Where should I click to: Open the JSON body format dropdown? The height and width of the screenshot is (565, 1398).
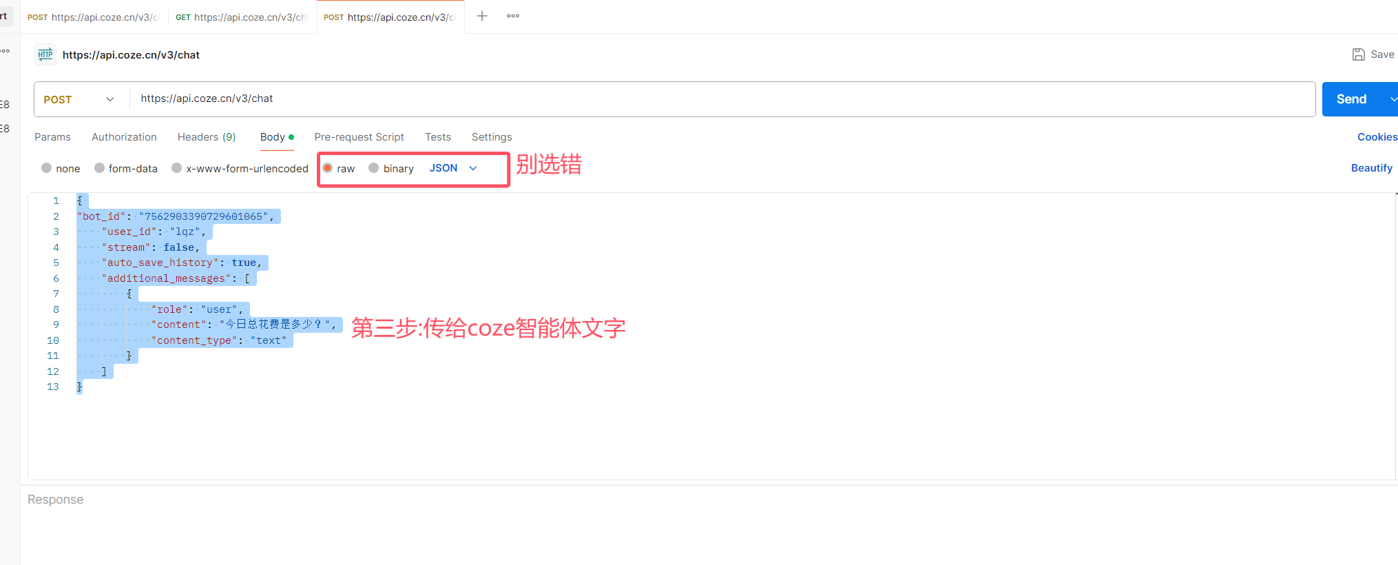pyautogui.click(x=453, y=168)
